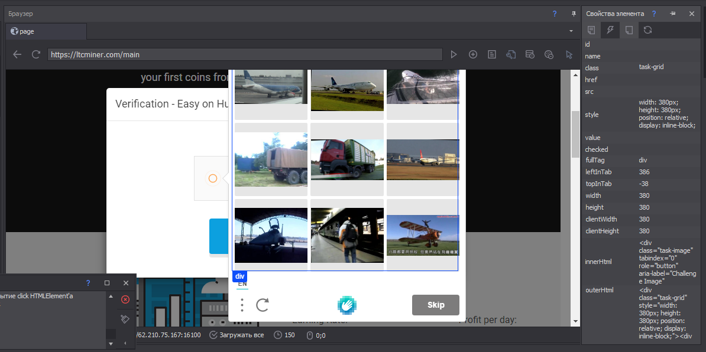Viewport: 706px width, 352px height.
Task: Open the tab list dropdown arrow
Action: point(571,31)
